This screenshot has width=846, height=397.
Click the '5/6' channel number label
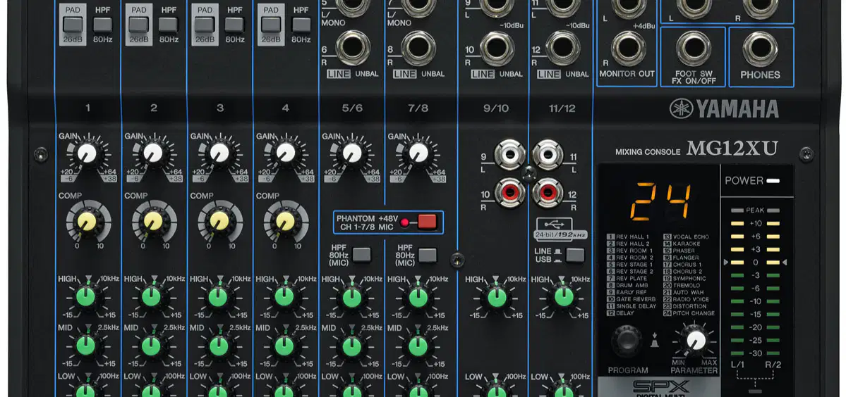tap(352, 108)
